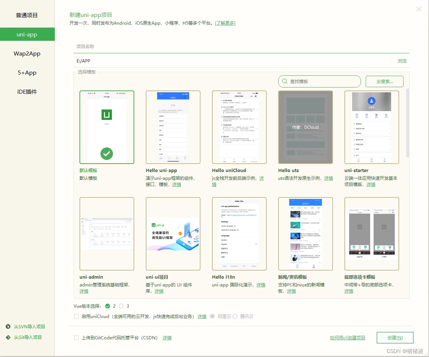Select the uni-app sidebar tab

coord(27,35)
